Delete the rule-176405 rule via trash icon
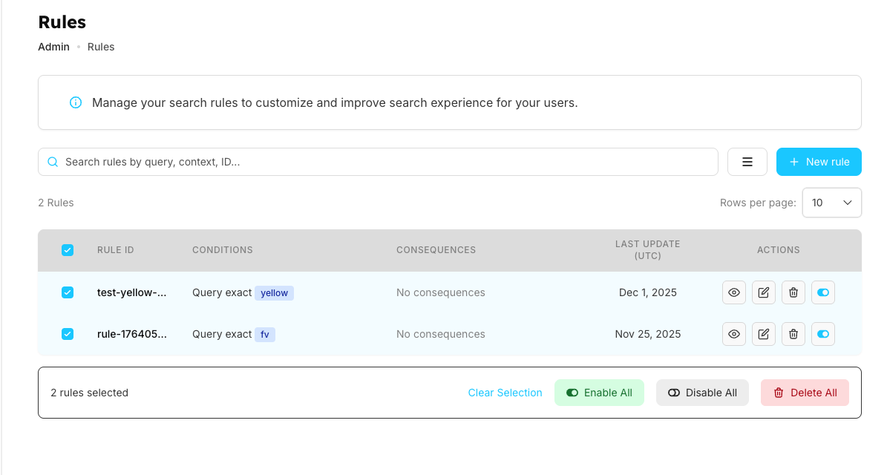 (793, 334)
